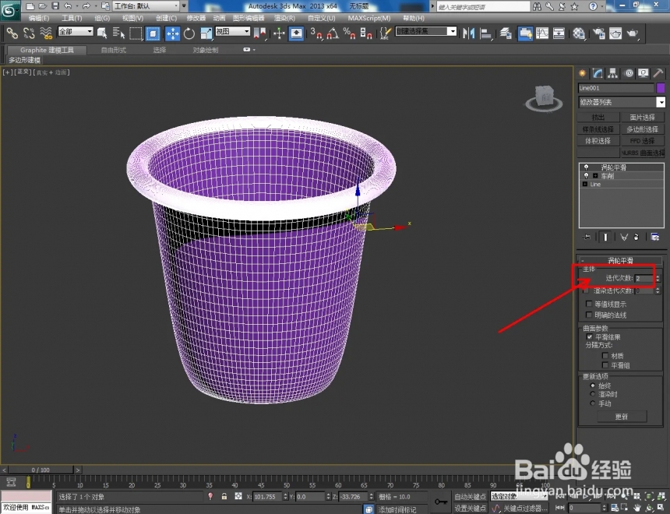This screenshot has width=670, height=514.
Task: Toggle the 涡轮平滑 modifier light bulb
Action: 586,167
